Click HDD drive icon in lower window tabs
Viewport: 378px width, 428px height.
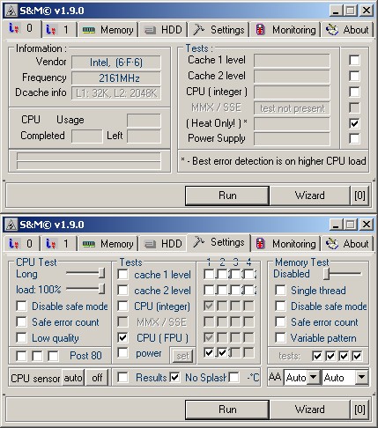[150, 244]
